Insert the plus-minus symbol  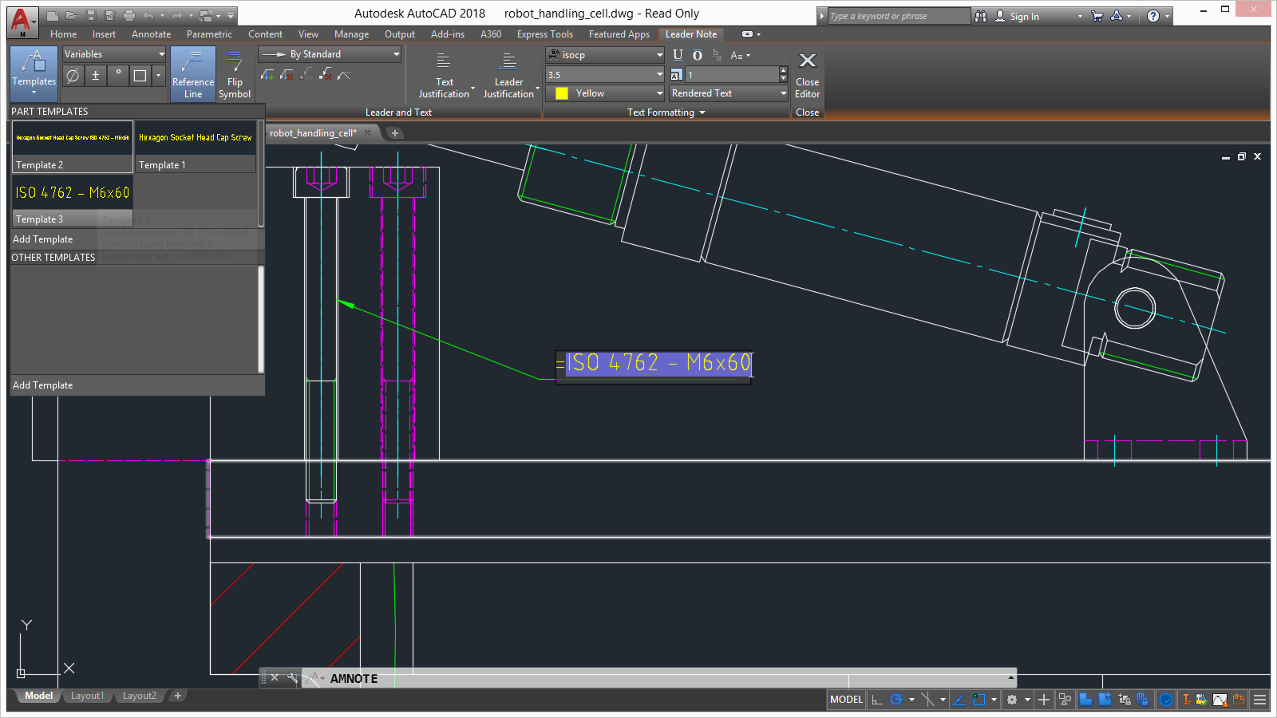coord(95,76)
